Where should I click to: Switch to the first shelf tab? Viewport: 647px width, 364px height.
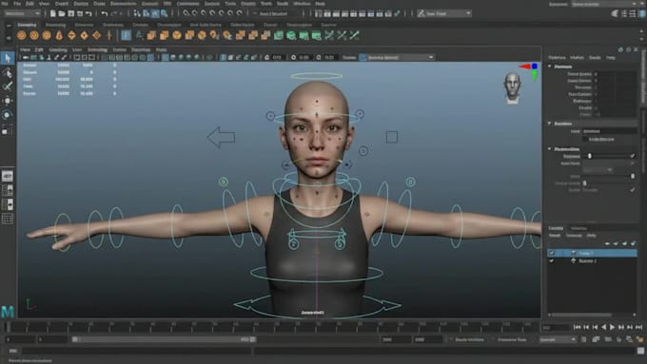(27, 25)
